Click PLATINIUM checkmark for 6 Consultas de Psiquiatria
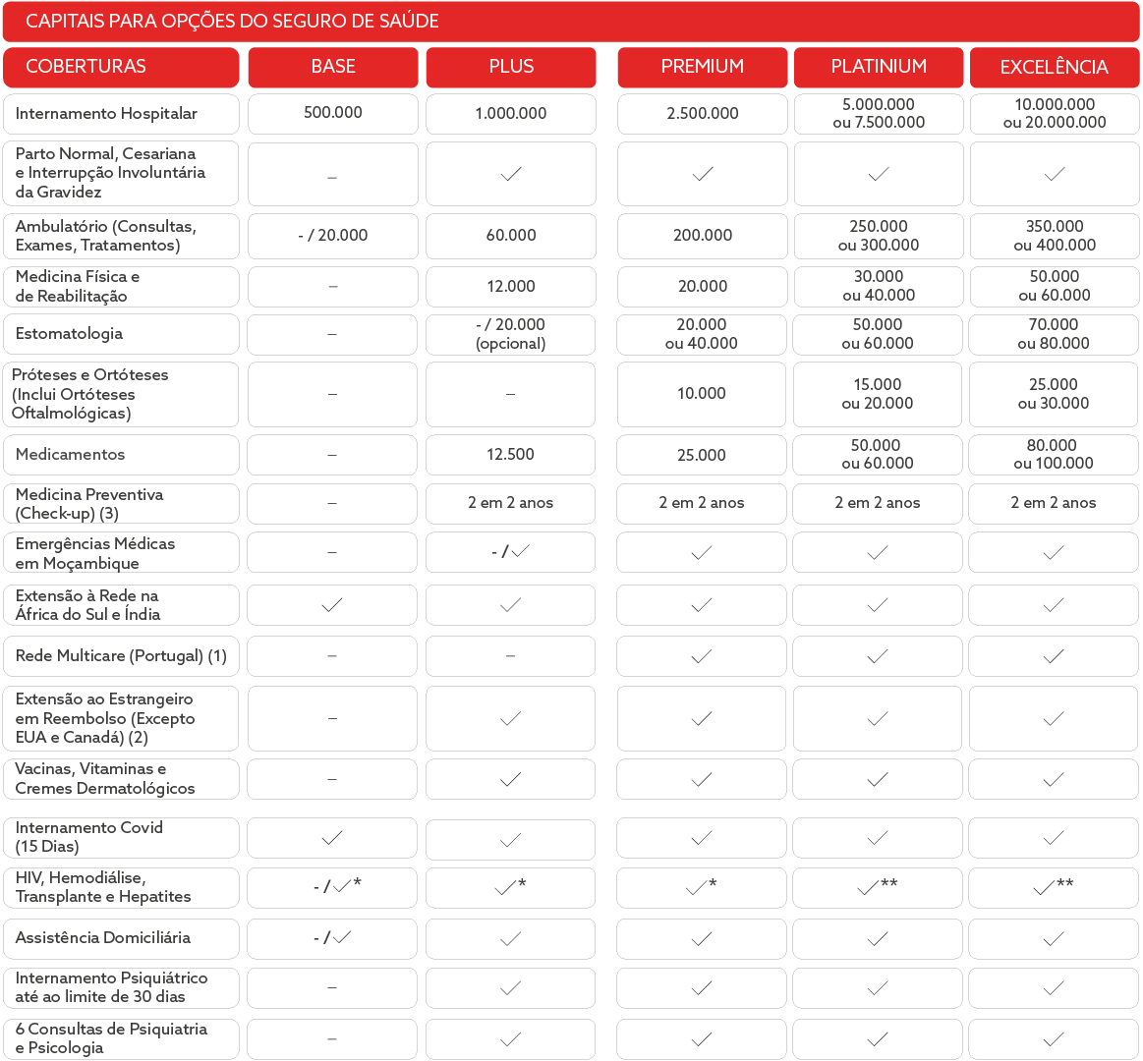 (878, 1039)
